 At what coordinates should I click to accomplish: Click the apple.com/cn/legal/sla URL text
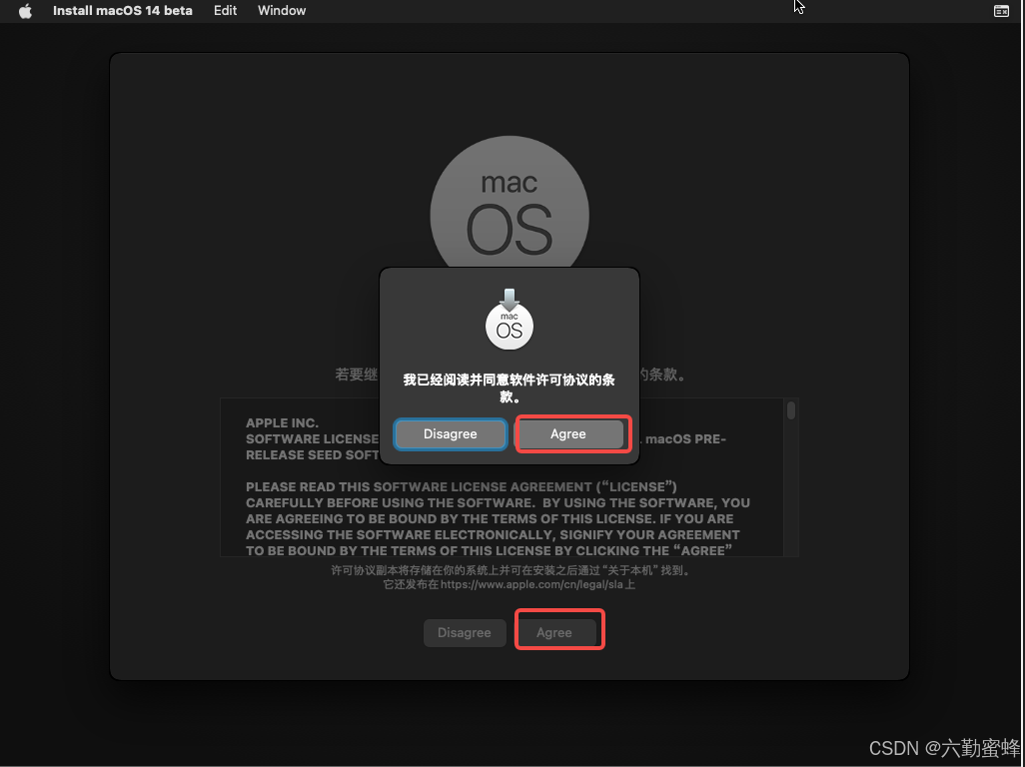coord(531,584)
